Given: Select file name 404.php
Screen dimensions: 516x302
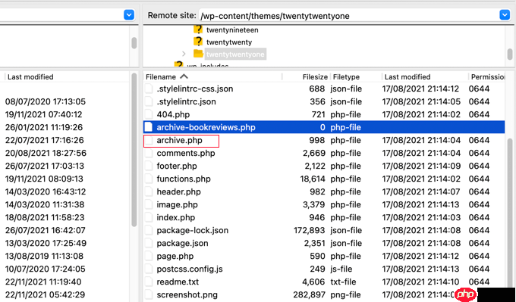Looking at the screenshot, I should (173, 114).
